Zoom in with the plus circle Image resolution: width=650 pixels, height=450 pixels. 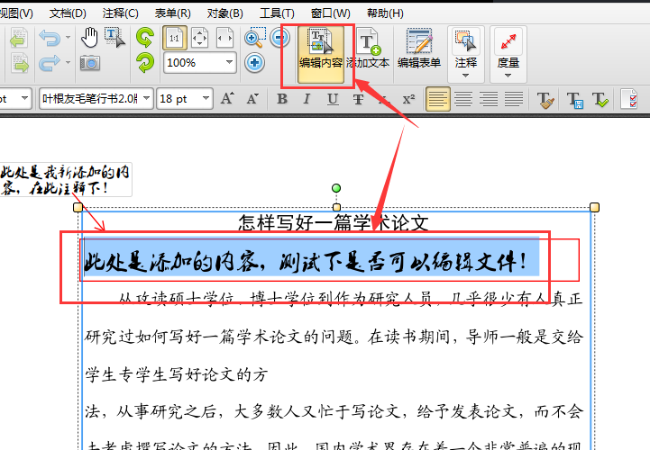[254, 63]
